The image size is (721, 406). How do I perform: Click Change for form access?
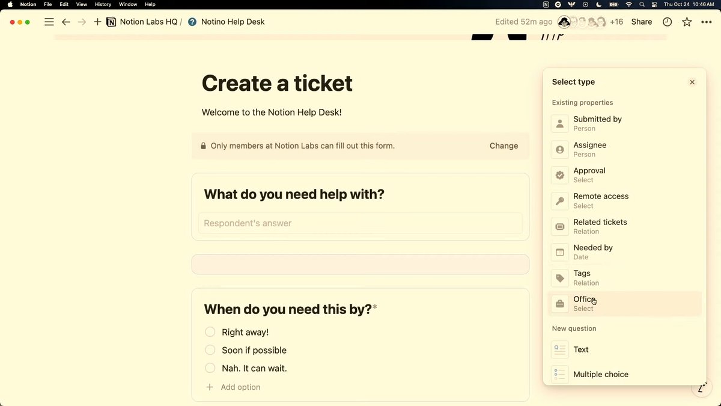[503, 146]
